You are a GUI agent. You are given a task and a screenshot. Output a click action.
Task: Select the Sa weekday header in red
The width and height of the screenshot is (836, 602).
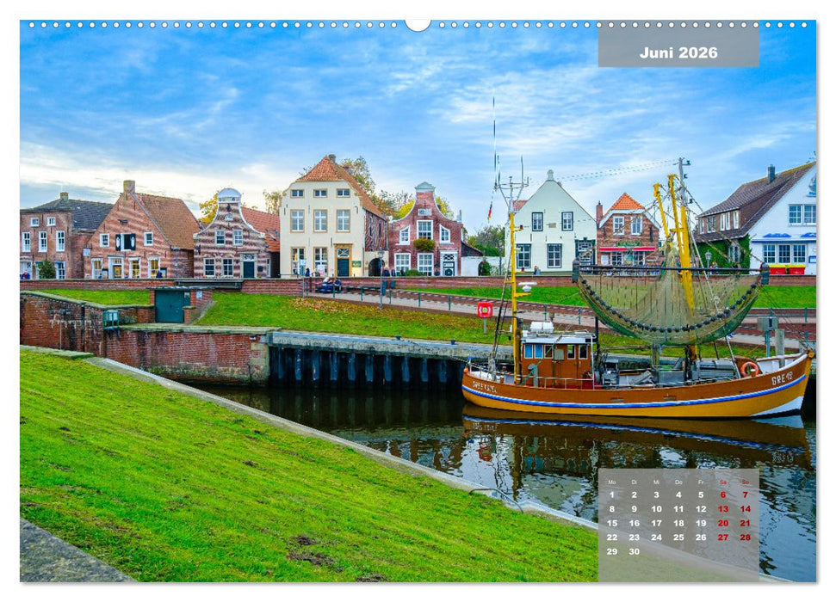pos(722,482)
